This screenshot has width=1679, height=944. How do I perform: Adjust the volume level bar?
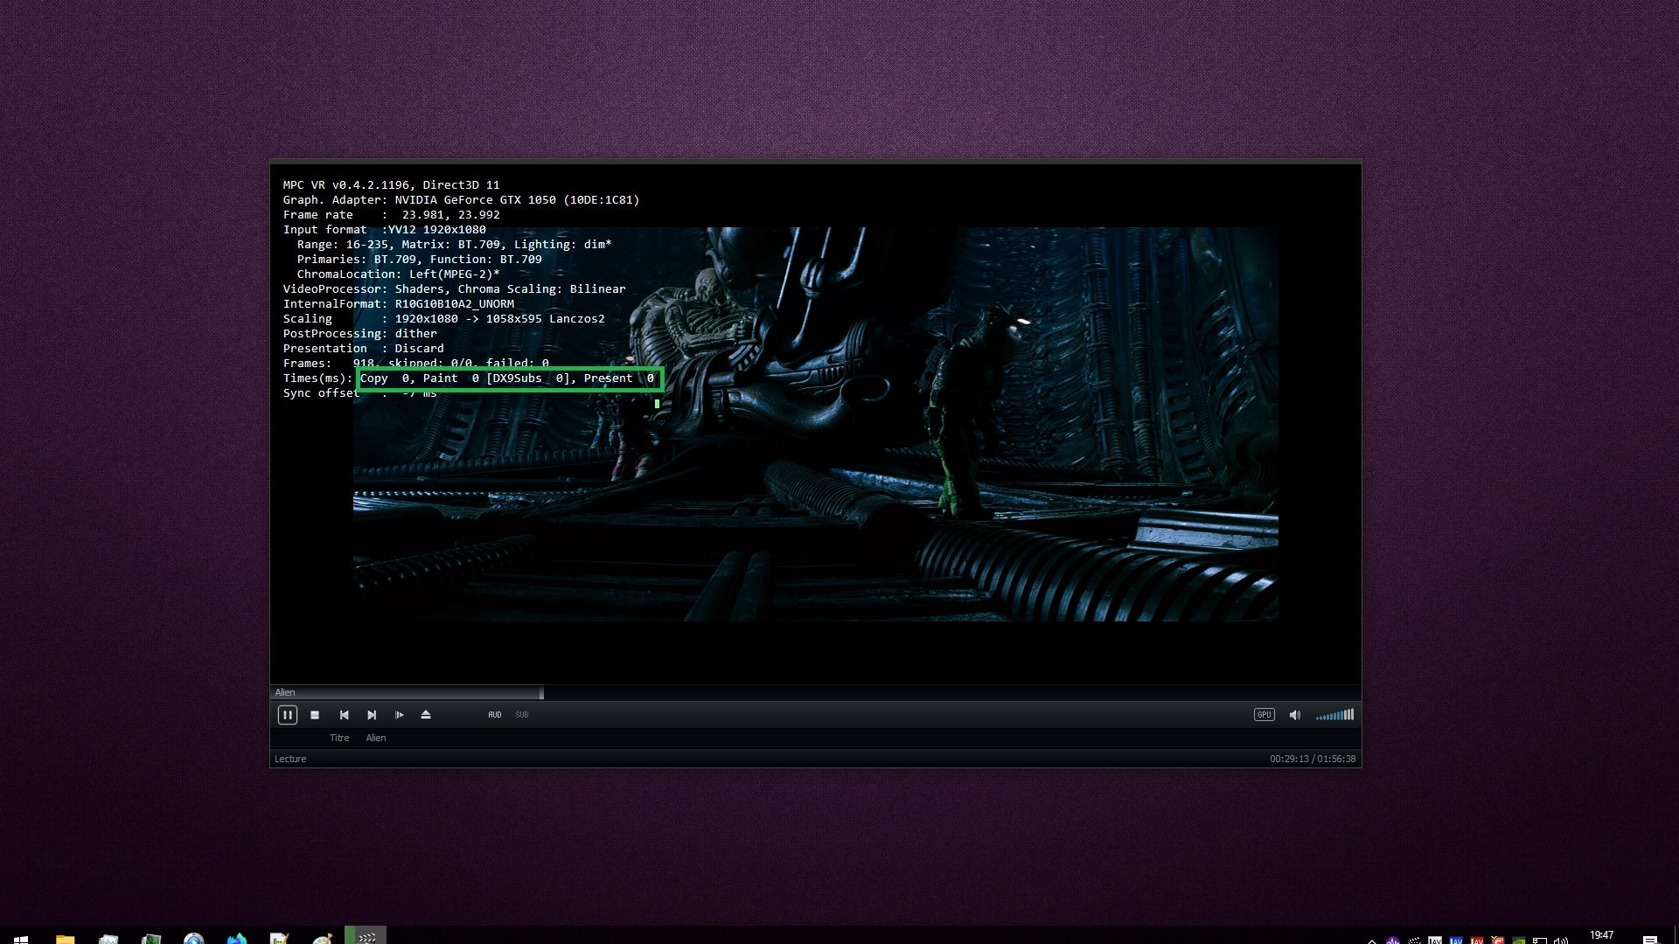[1335, 715]
